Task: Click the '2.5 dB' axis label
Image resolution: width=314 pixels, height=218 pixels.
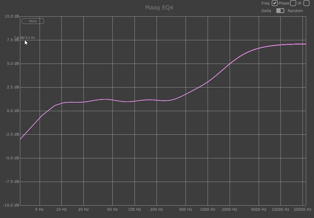Action: click(13, 87)
